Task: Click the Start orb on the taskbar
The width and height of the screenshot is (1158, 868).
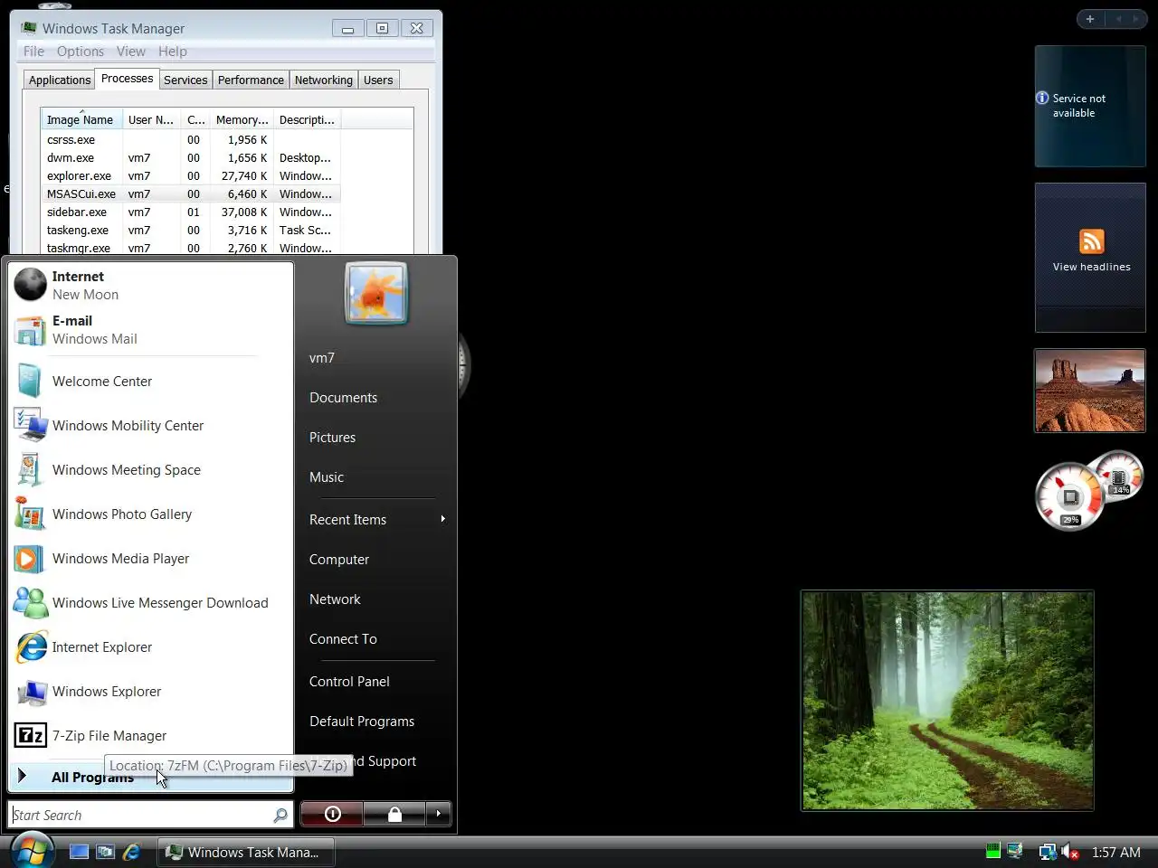Action: point(32,851)
